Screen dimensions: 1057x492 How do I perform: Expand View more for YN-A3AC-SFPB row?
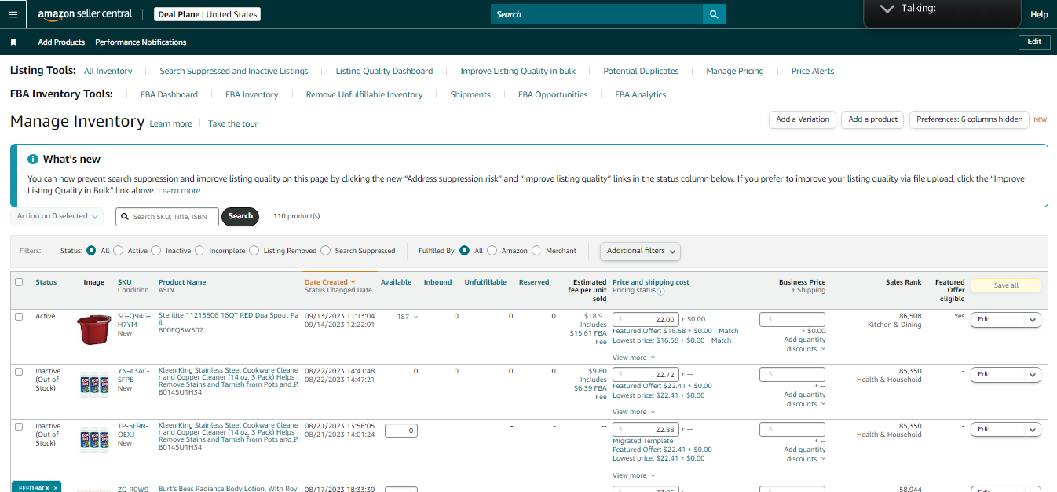[634, 412]
